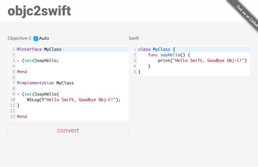This screenshot has height=167, width=258.
Task: Click the Swift label above the output
Action: click(x=134, y=38)
